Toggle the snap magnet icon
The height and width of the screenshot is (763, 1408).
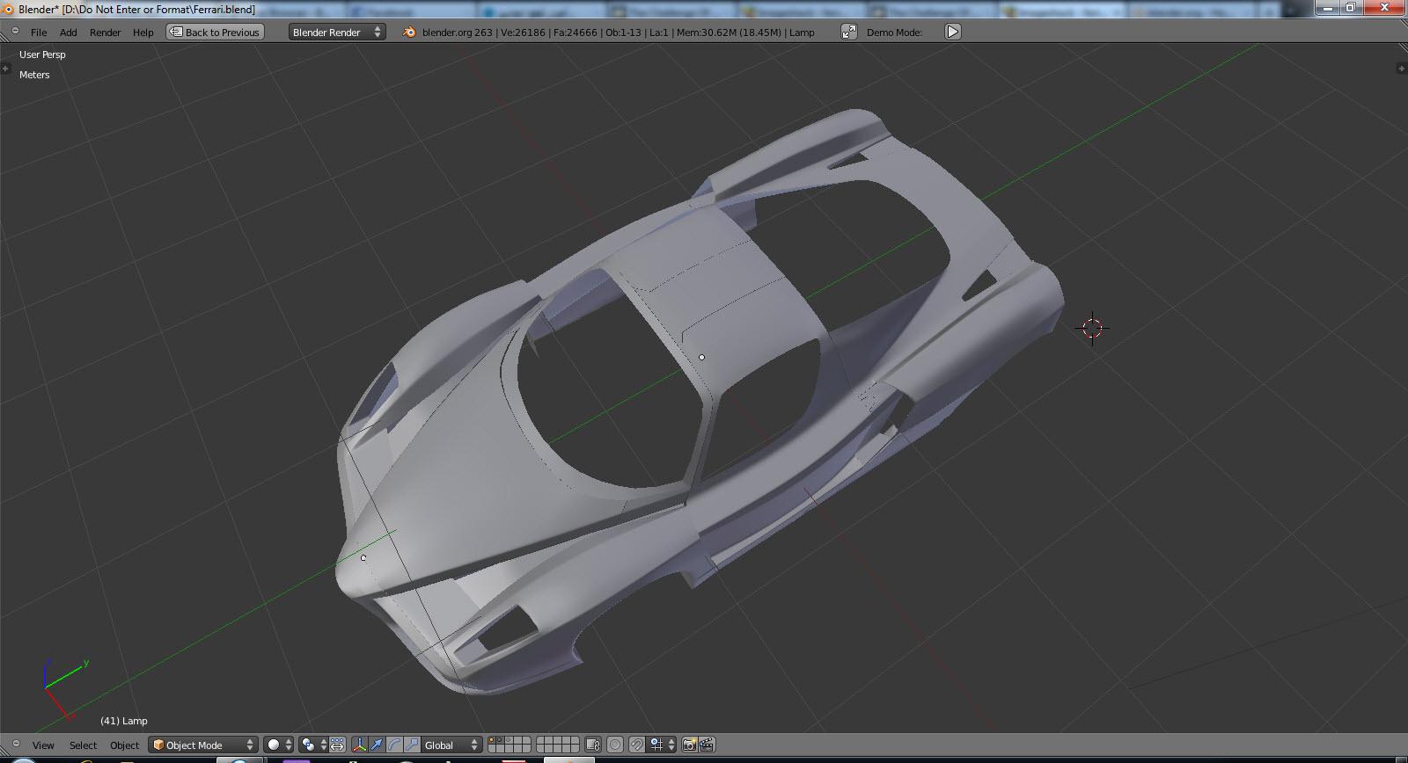(636, 745)
